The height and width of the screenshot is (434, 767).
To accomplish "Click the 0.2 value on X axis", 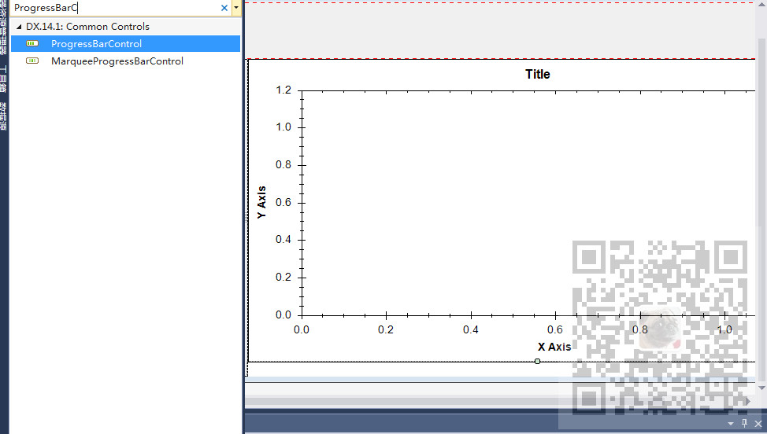I will click(385, 329).
